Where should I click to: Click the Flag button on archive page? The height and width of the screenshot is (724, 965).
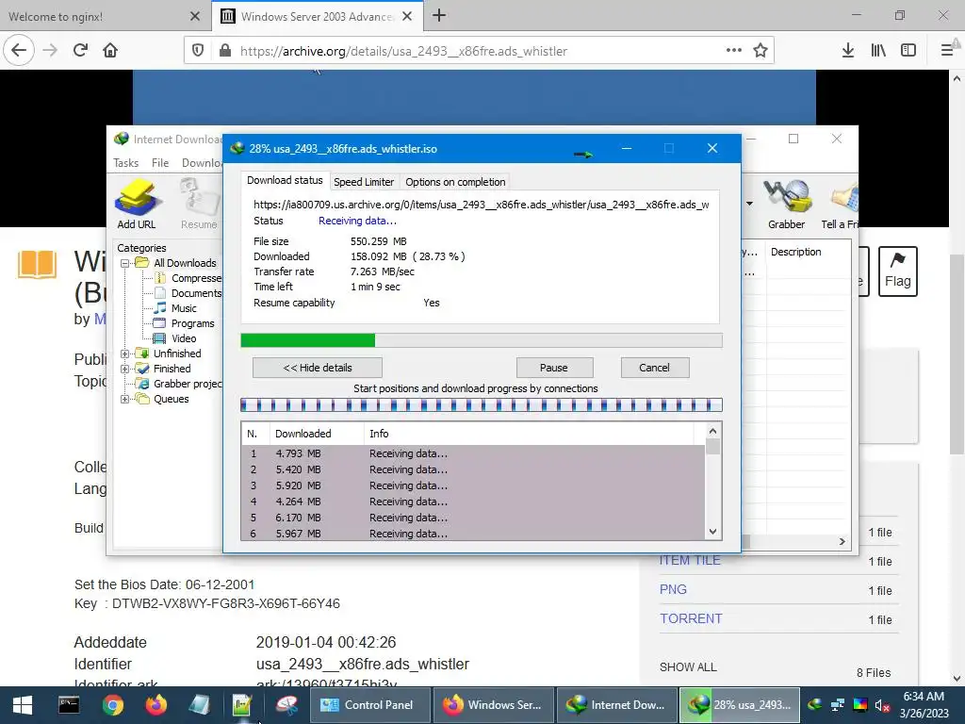898,271
